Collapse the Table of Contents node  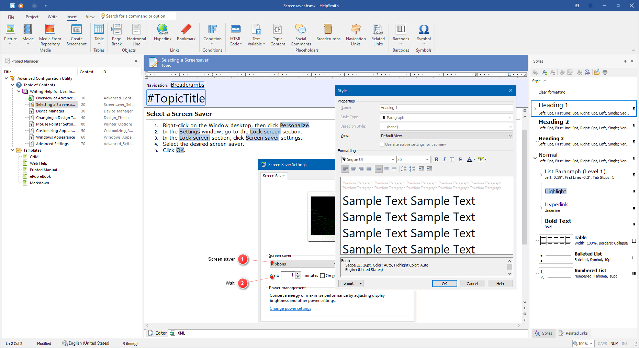[13, 85]
